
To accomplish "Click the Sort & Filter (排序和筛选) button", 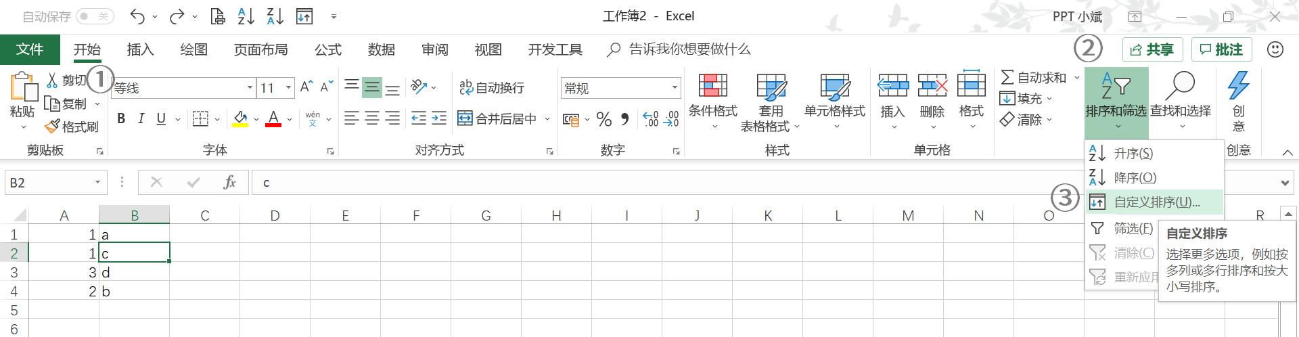I will pos(1116,102).
